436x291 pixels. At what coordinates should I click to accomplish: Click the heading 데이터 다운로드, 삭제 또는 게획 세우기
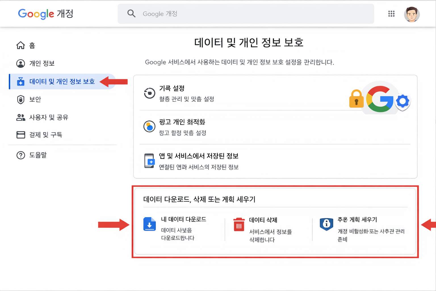pos(199,199)
